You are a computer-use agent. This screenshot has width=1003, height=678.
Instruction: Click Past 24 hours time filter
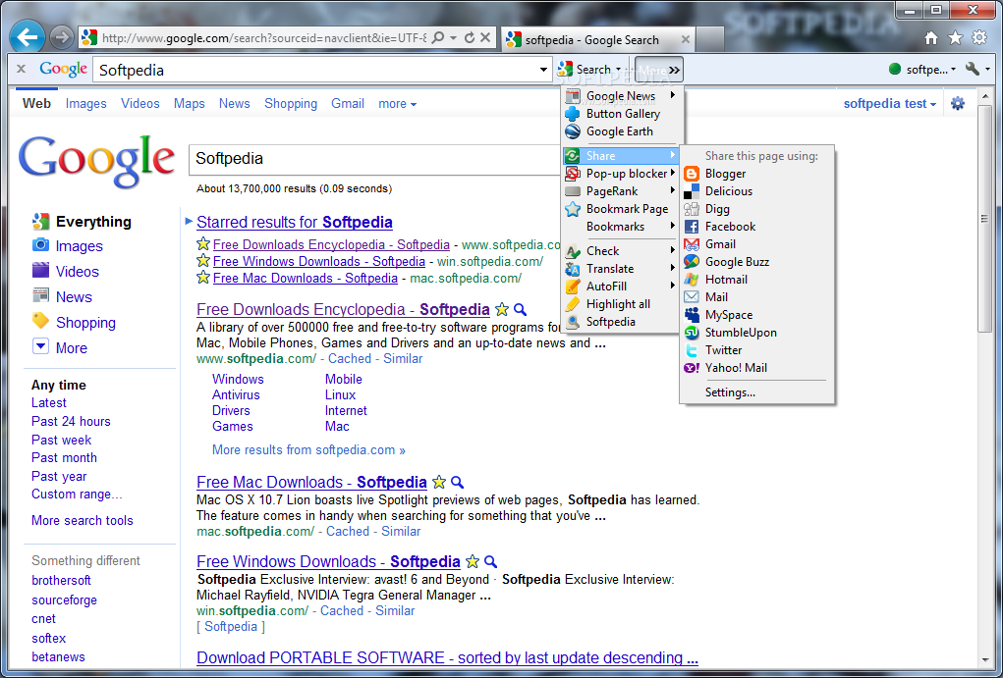coord(71,422)
